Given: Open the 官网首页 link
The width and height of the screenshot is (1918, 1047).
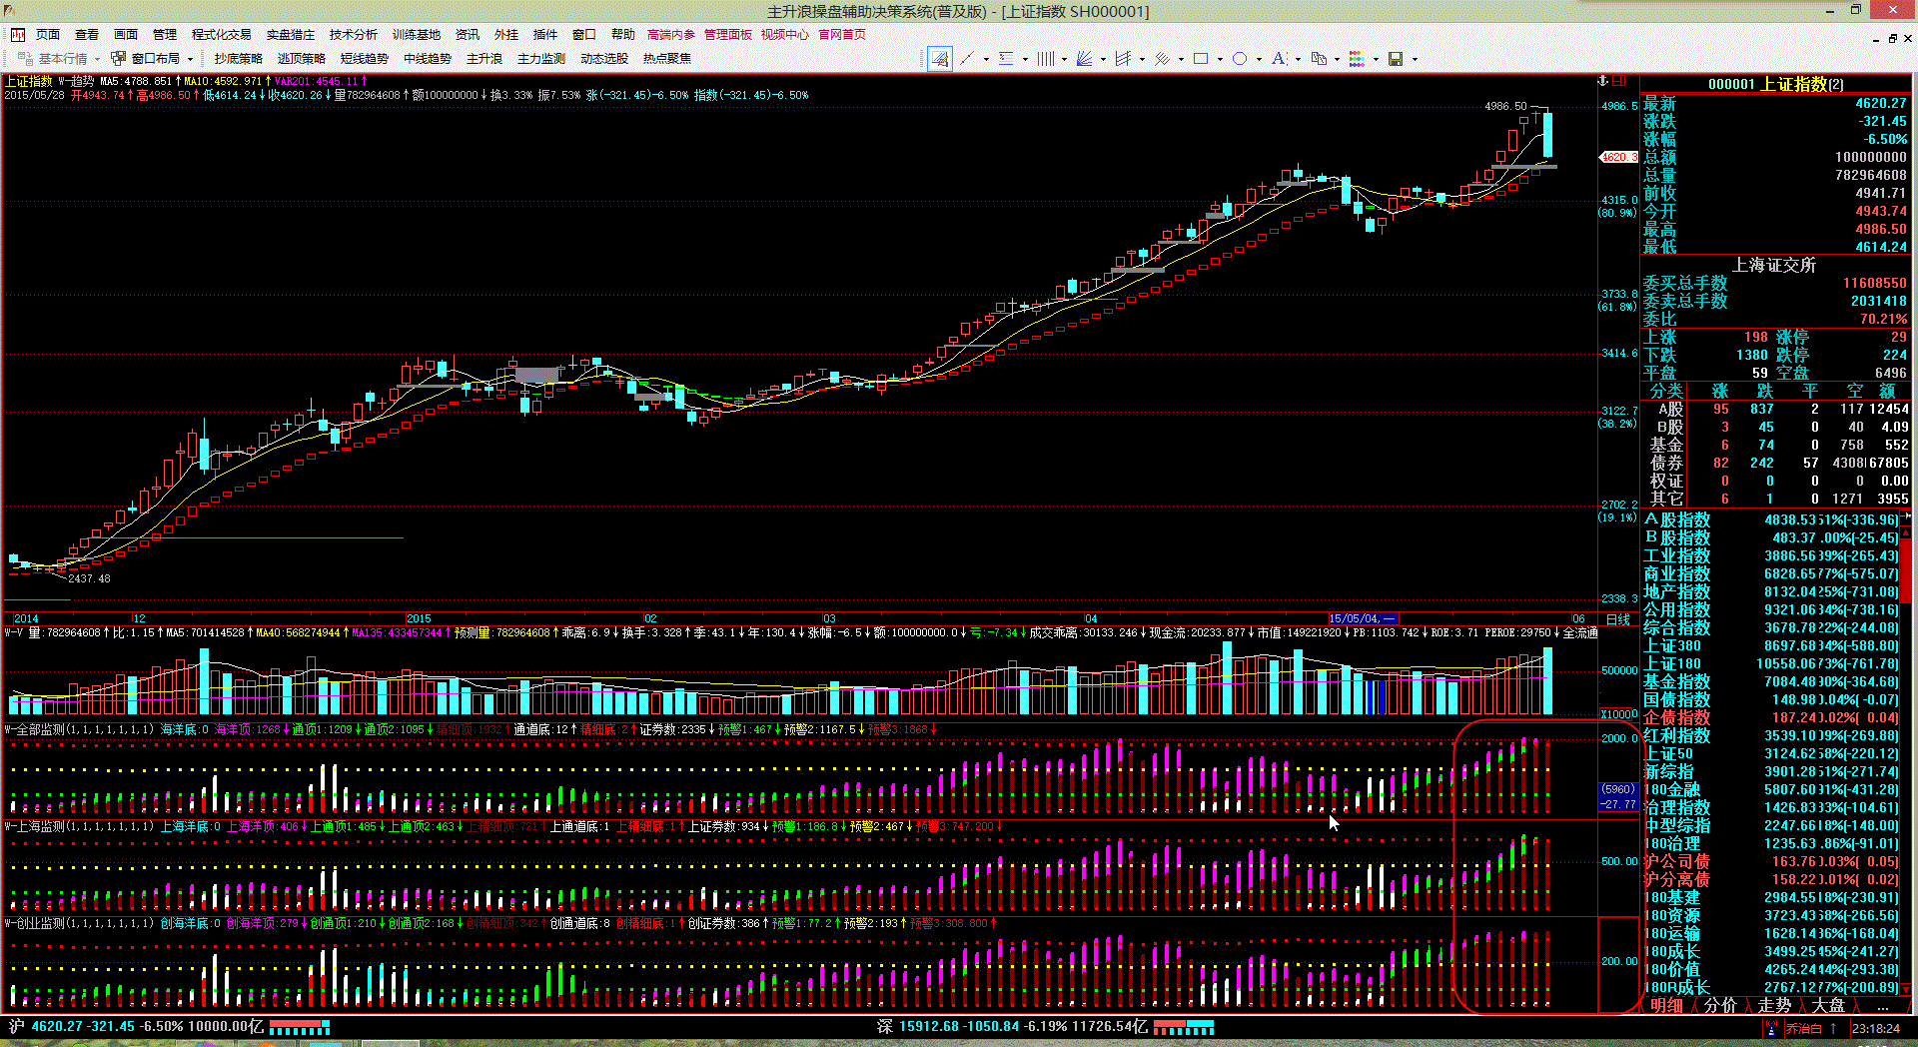Looking at the screenshot, I should tap(842, 35).
